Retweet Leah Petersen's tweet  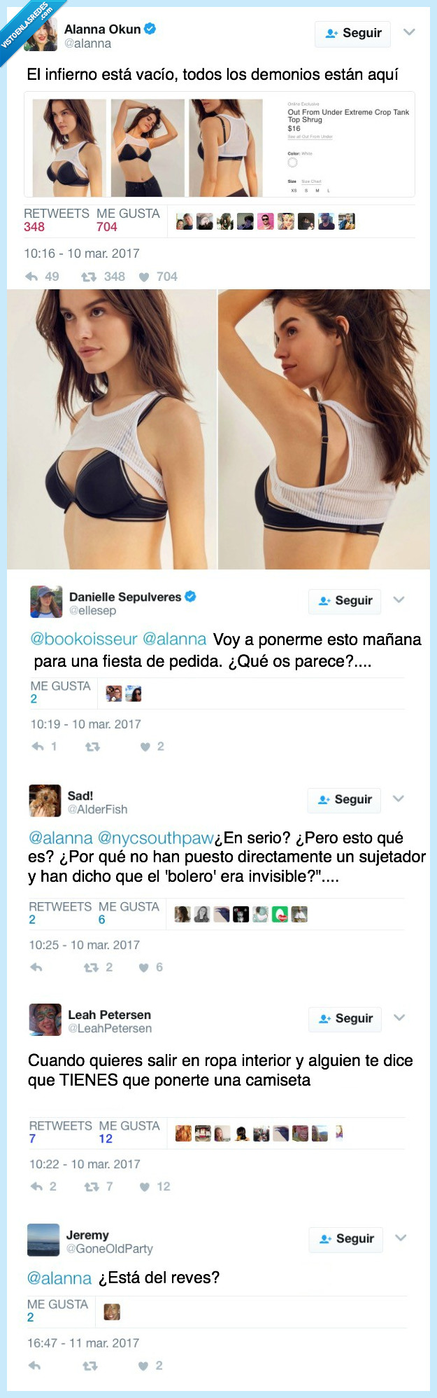[91, 1186]
